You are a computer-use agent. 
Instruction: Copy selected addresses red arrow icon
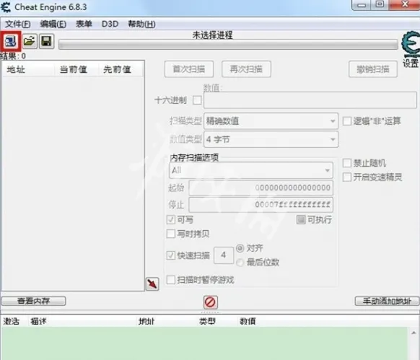(x=152, y=284)
